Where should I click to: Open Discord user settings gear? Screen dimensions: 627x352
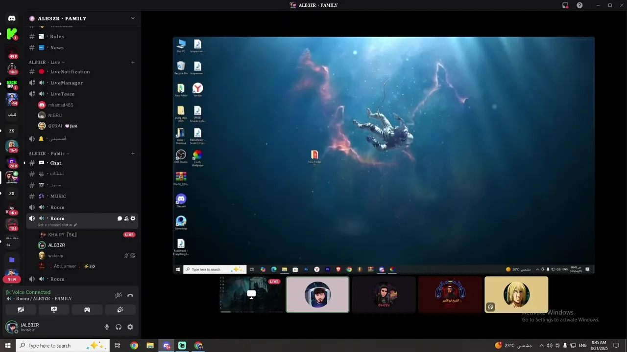click(x=130, y=327)
